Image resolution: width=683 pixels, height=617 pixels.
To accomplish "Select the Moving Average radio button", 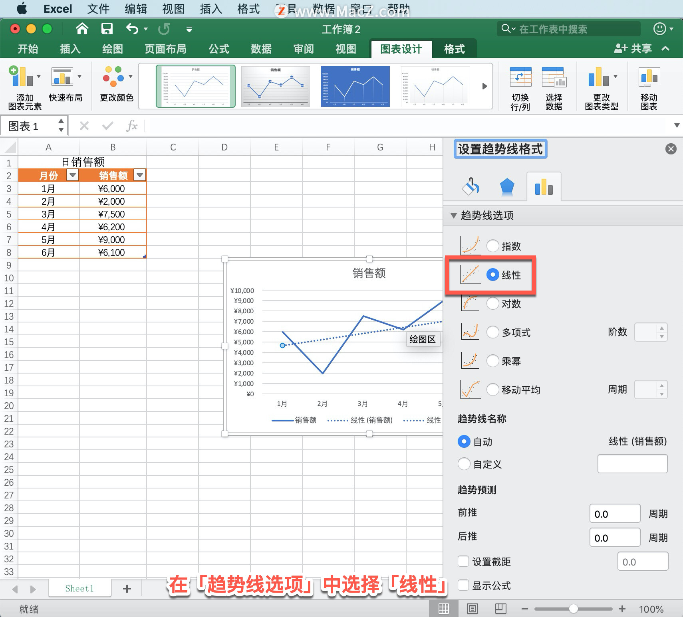I will 493,390.
